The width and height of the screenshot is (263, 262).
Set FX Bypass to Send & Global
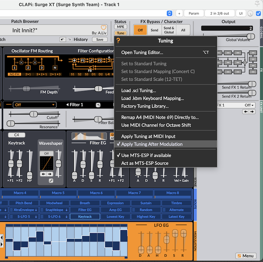click(169, 30)
